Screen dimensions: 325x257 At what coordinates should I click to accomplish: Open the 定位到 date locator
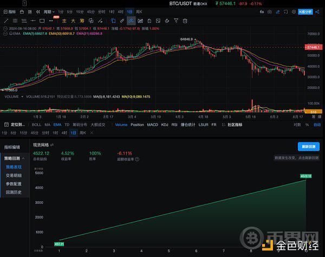15,125
